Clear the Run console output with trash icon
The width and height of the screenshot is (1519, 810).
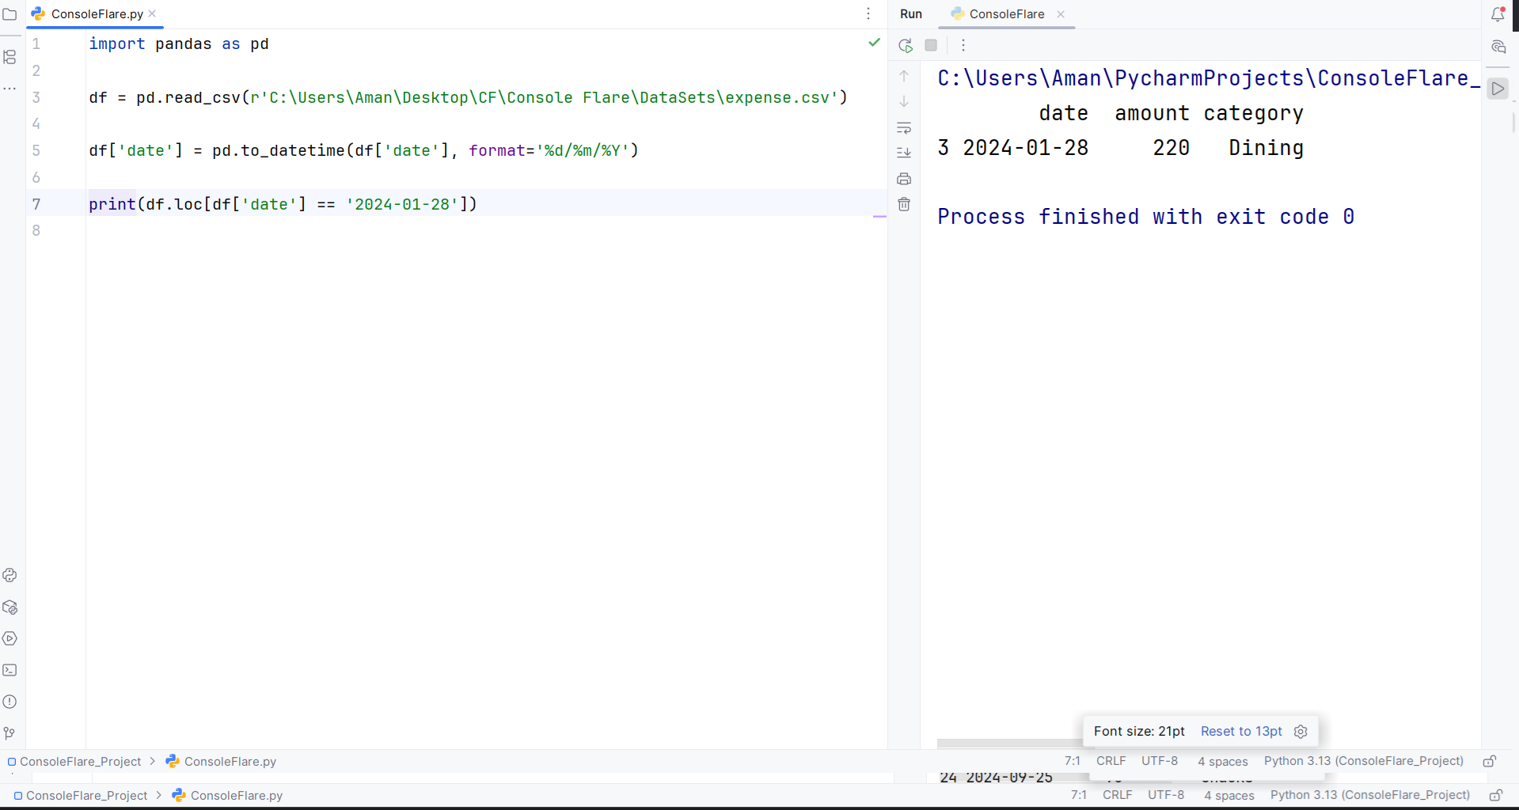pyautogui.click(x=904, y=204)
